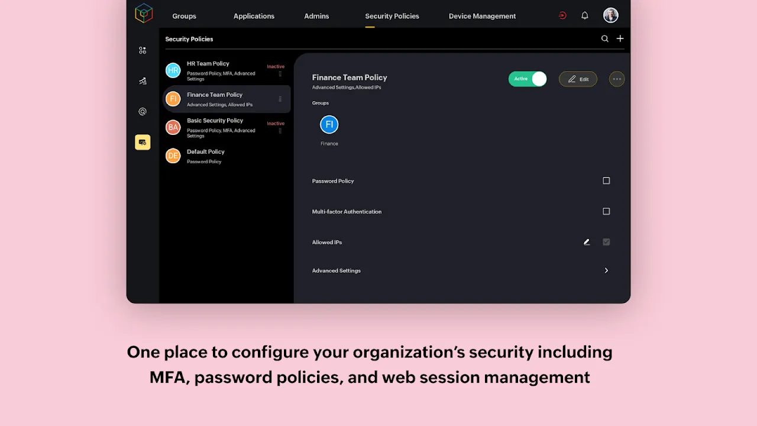Click the cube app logo
The image size is (757, 426).
tap(144, 13)
